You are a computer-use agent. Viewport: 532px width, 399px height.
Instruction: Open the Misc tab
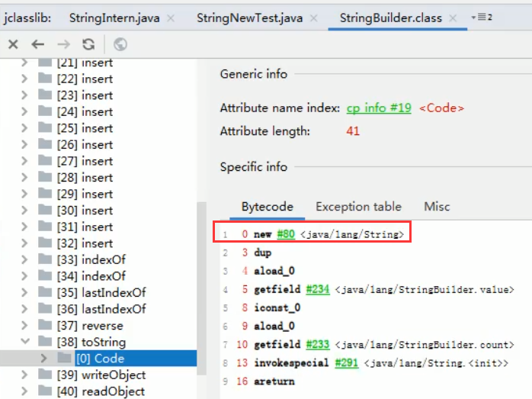pyautogui.click(x=437, y=207)
